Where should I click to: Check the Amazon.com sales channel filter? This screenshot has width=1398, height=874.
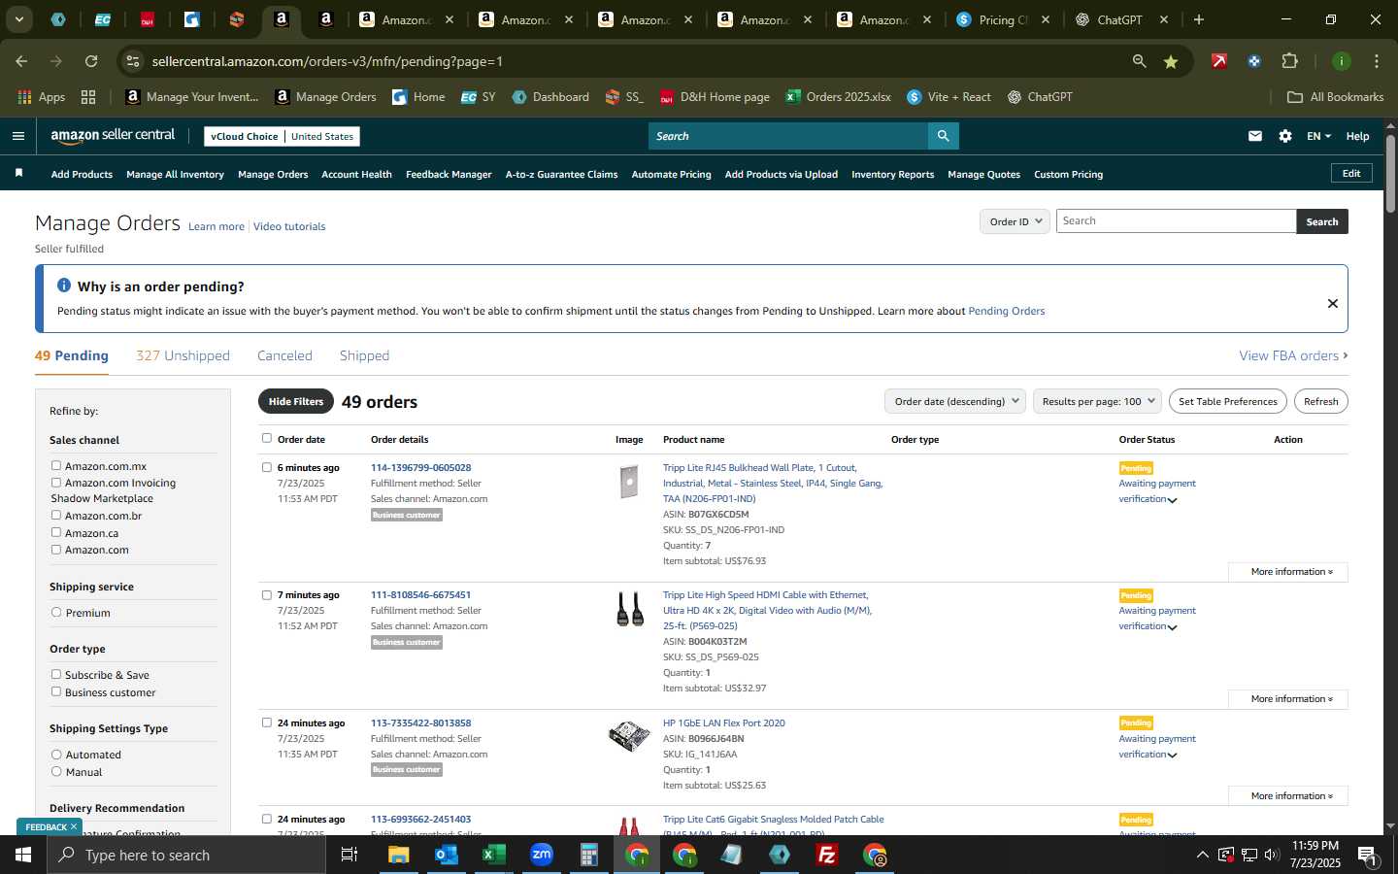(56, 549)
